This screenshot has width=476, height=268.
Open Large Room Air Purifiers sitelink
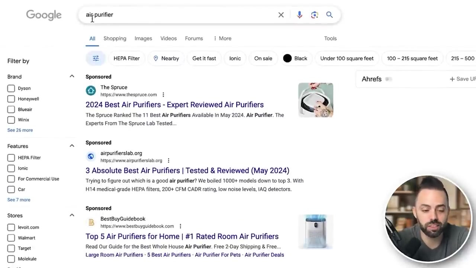point(114,255)
